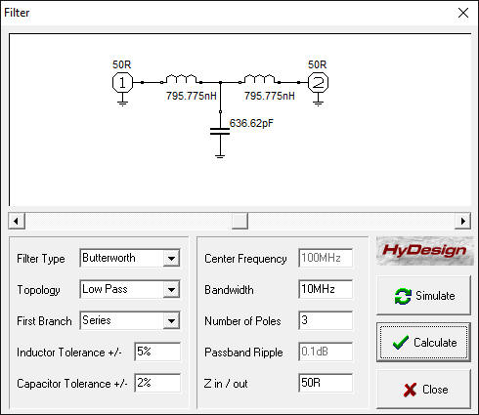Screen dimensions: 479x415
Task: Click port 1 symbol in schematic
Action: [122, 83]
